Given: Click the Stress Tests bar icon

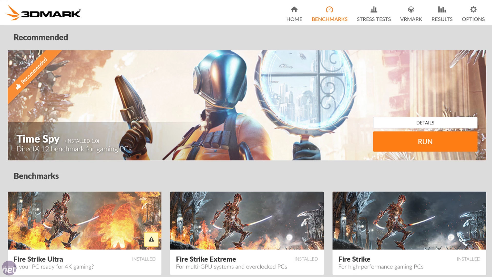Looking at the screenshot, I should [x=374, y=9].
